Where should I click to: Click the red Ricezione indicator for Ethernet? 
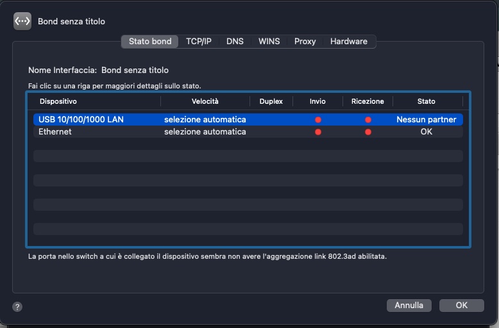click(x=368, y=132)
